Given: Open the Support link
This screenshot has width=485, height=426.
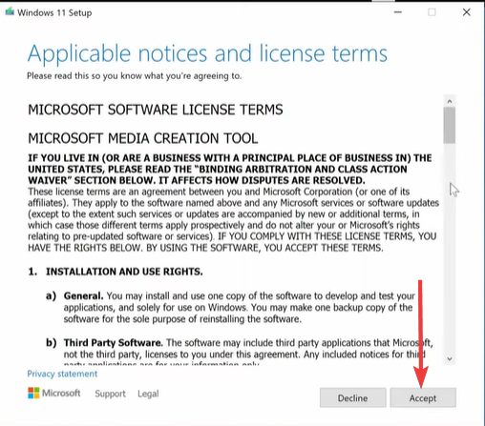Looking at the screenshot, I should pos(110,394).
